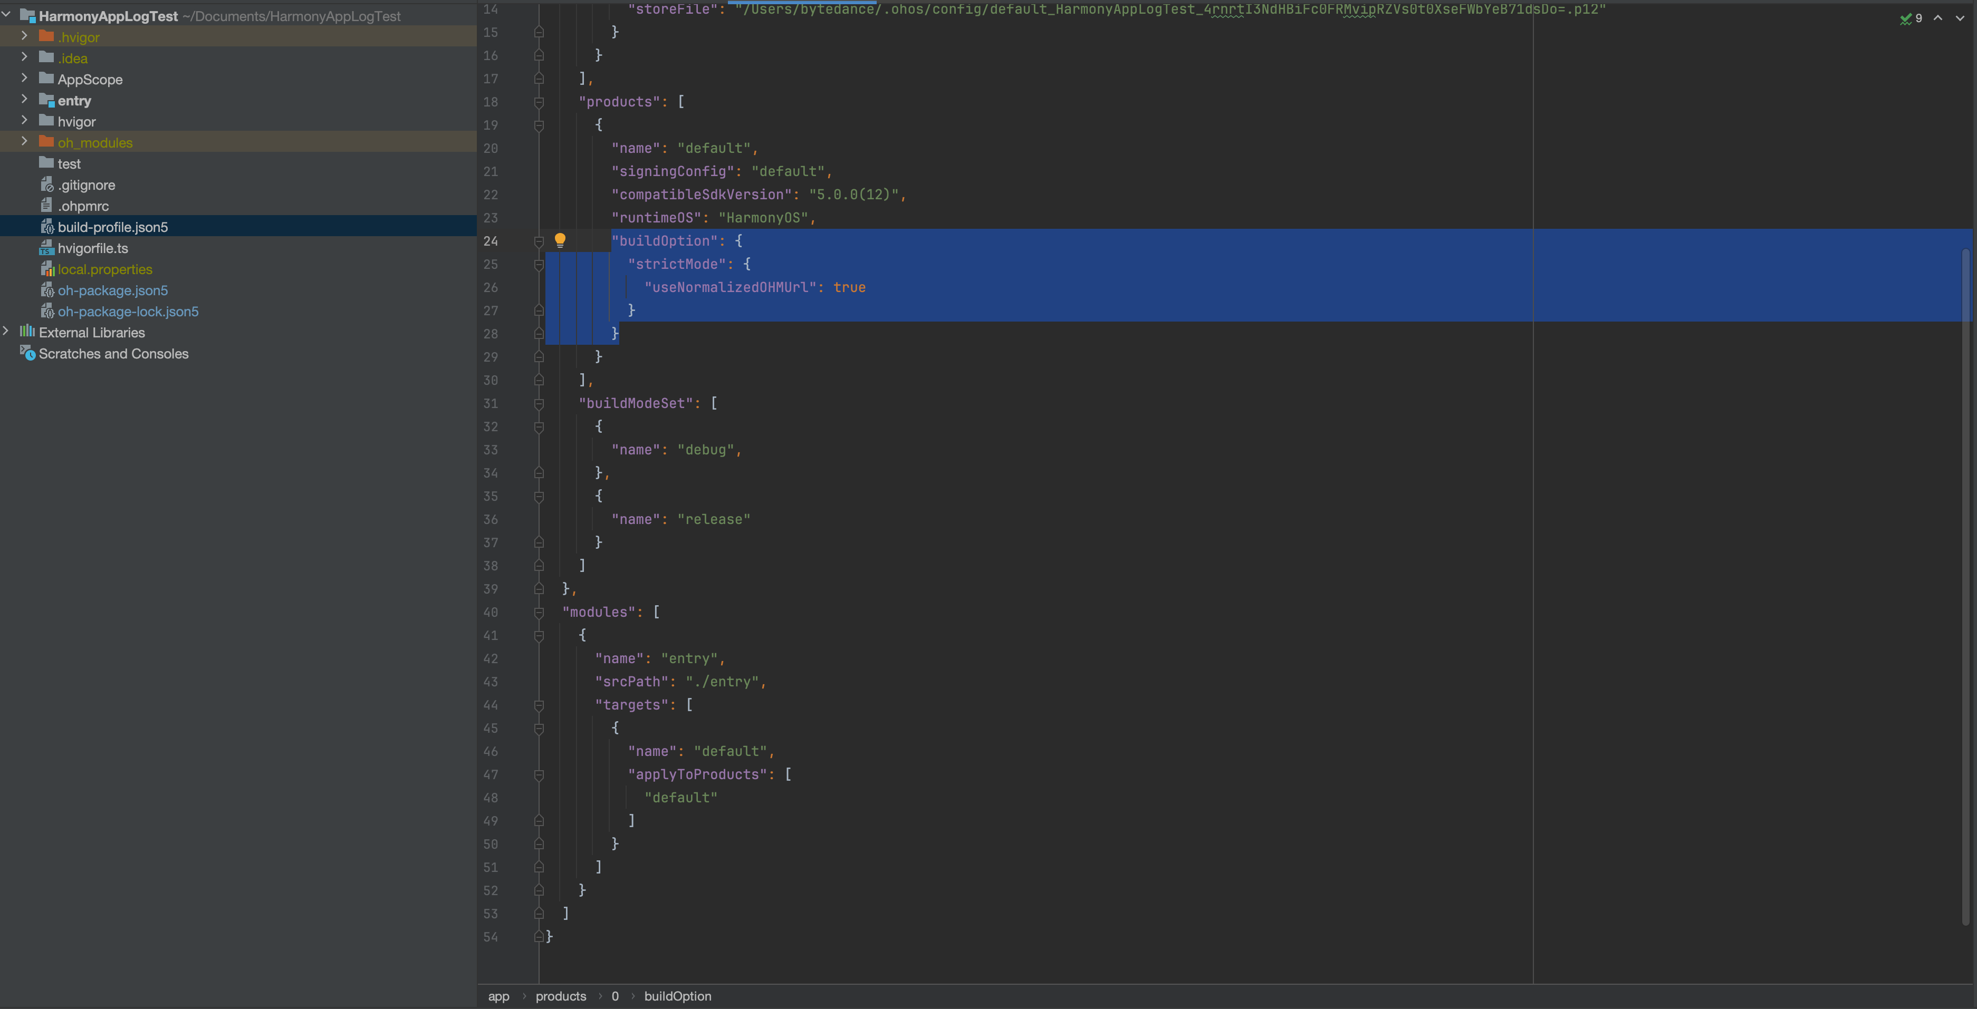Select the 0 index breadcrumb
The width and height of the screenshot is (1977, 1009).
point(615,996)
